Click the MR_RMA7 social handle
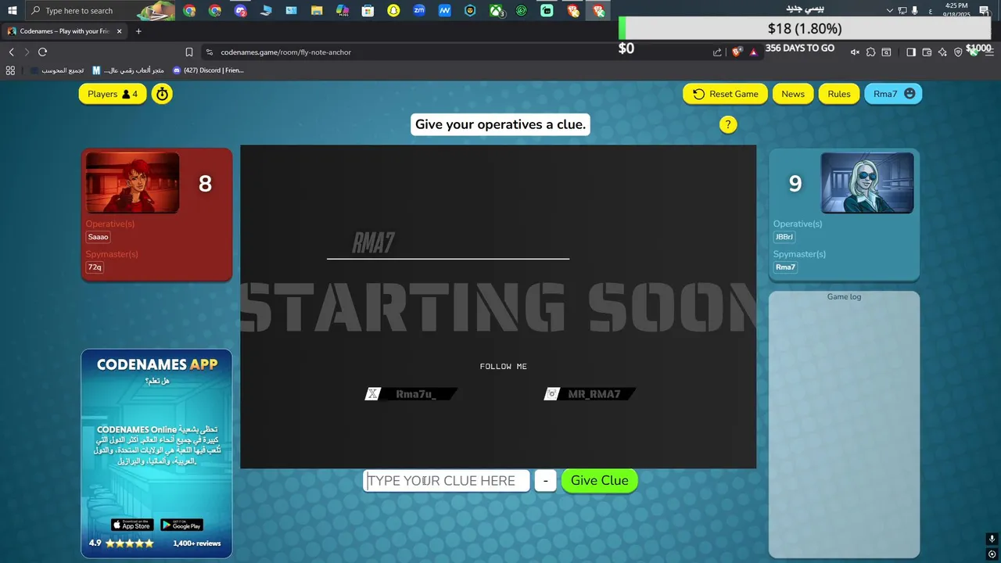Image resolution: width=1001 pixels, height=563 pixels. click(590, 394)
